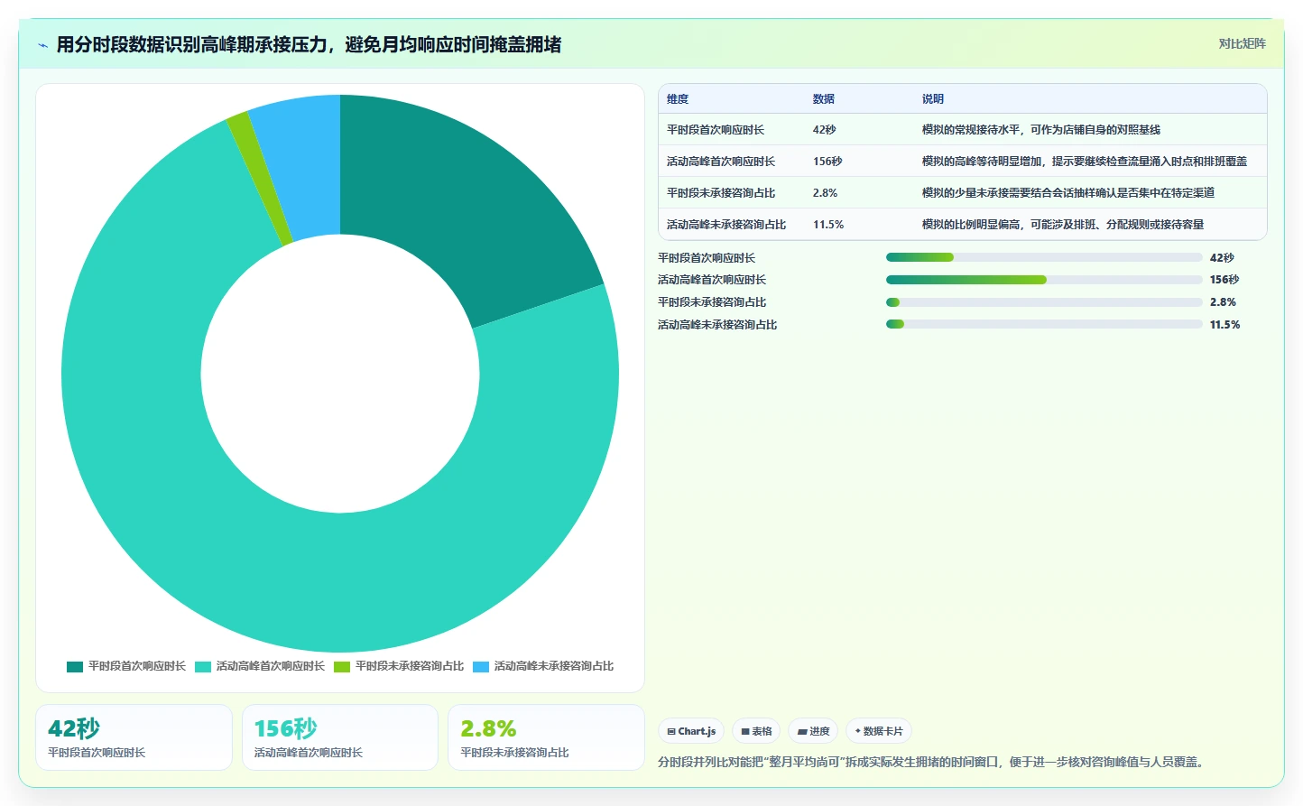Click the 活动高峰未承接咨询占比 progress bar
The height and width of the screenshot is (806, 1303).
pyautogui.click(x=1044, y=325)
